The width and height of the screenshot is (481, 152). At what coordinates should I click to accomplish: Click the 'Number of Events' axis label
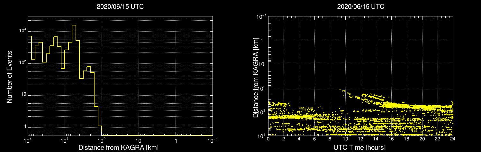coord(10,77)
